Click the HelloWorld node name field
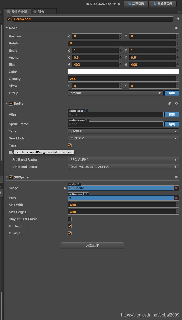The width and height of the screenshot is (182, 320). point(92,19)
